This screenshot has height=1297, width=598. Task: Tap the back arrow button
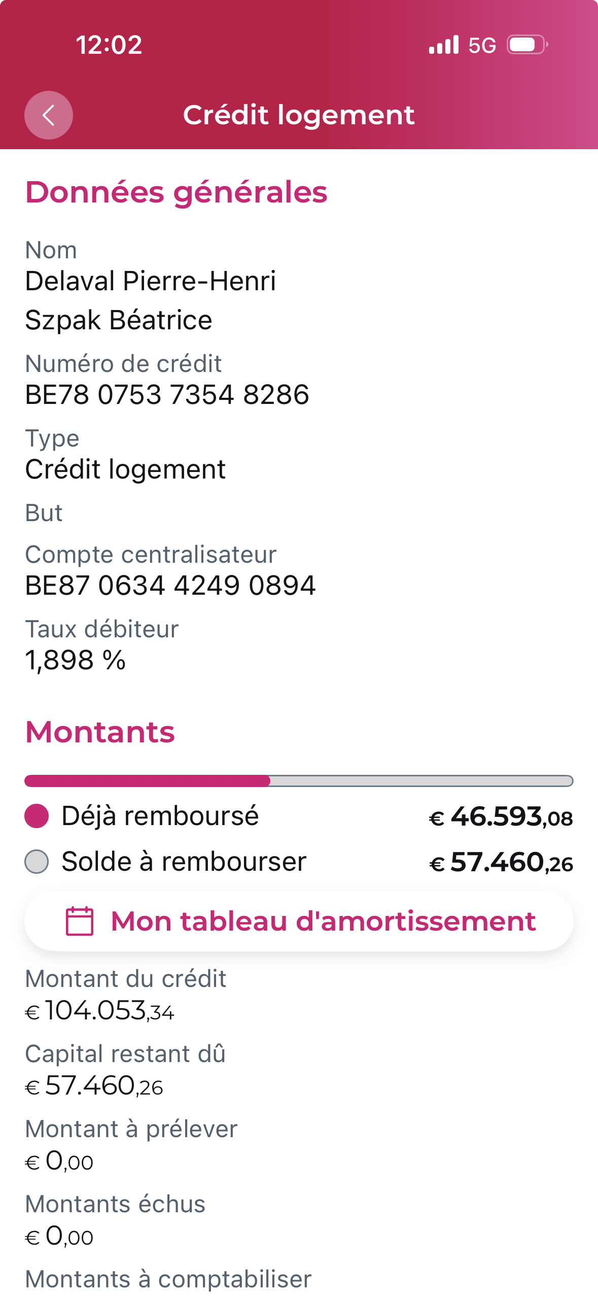49,115
